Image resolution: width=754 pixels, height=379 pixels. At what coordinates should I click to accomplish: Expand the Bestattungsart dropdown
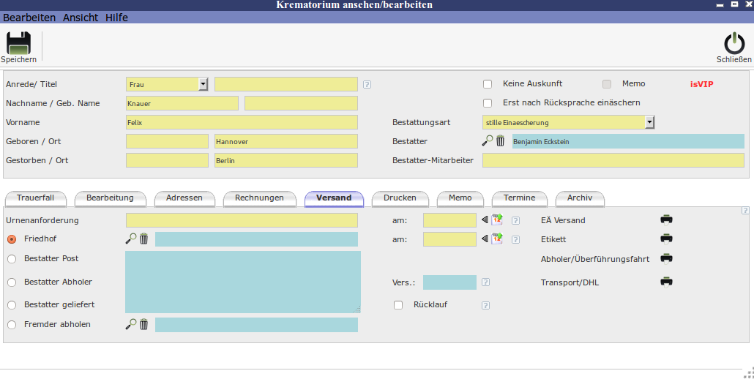pyautogui.click(x=649, y=122)
